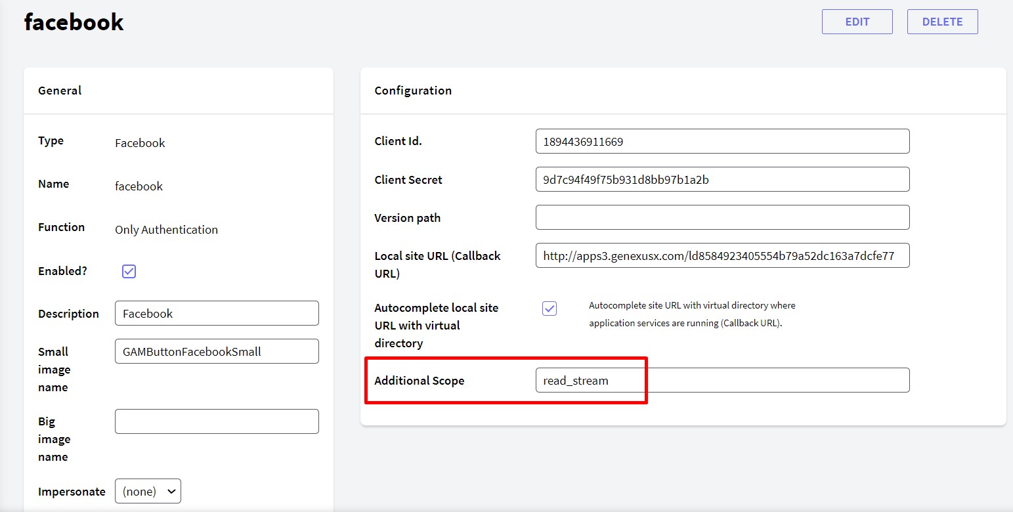Click the 'General' panel title
This screenshot has width=1013, height=512.
(x=60, y=91)
